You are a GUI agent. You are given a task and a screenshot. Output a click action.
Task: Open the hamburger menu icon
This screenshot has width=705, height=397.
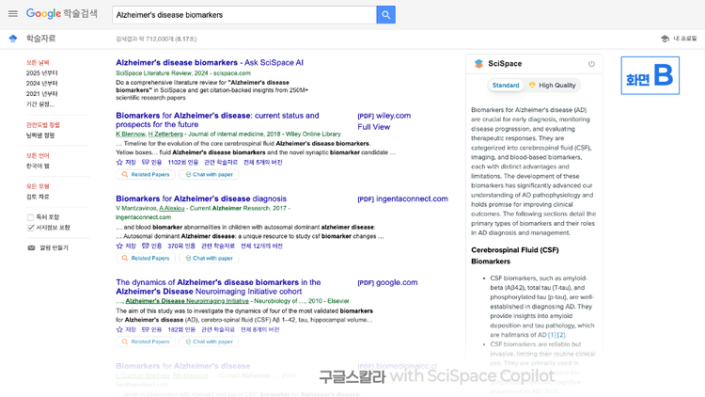coord(13,13)
